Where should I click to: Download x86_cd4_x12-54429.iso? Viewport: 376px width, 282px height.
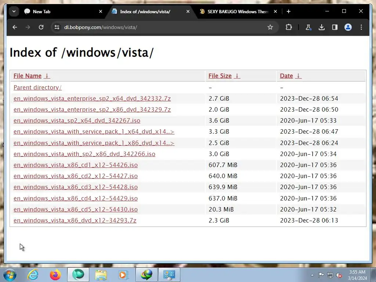tap(76, 198)
